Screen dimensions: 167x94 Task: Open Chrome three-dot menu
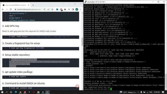[81, 9]
